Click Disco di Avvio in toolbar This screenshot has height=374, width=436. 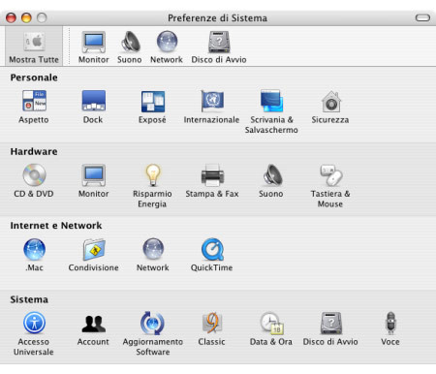click(x=219, y=47)
